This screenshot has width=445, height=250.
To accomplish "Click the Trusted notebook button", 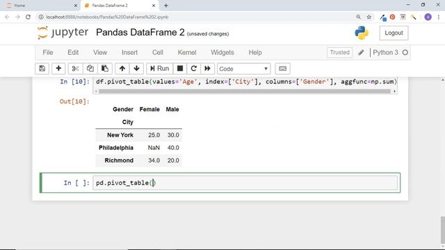I will coord(339,53).
